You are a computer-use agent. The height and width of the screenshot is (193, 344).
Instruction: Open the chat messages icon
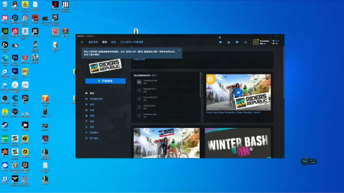(220, 42)
